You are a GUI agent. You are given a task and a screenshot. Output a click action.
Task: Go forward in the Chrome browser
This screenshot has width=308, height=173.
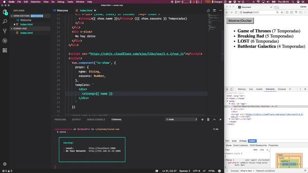(x=231, y=12)
